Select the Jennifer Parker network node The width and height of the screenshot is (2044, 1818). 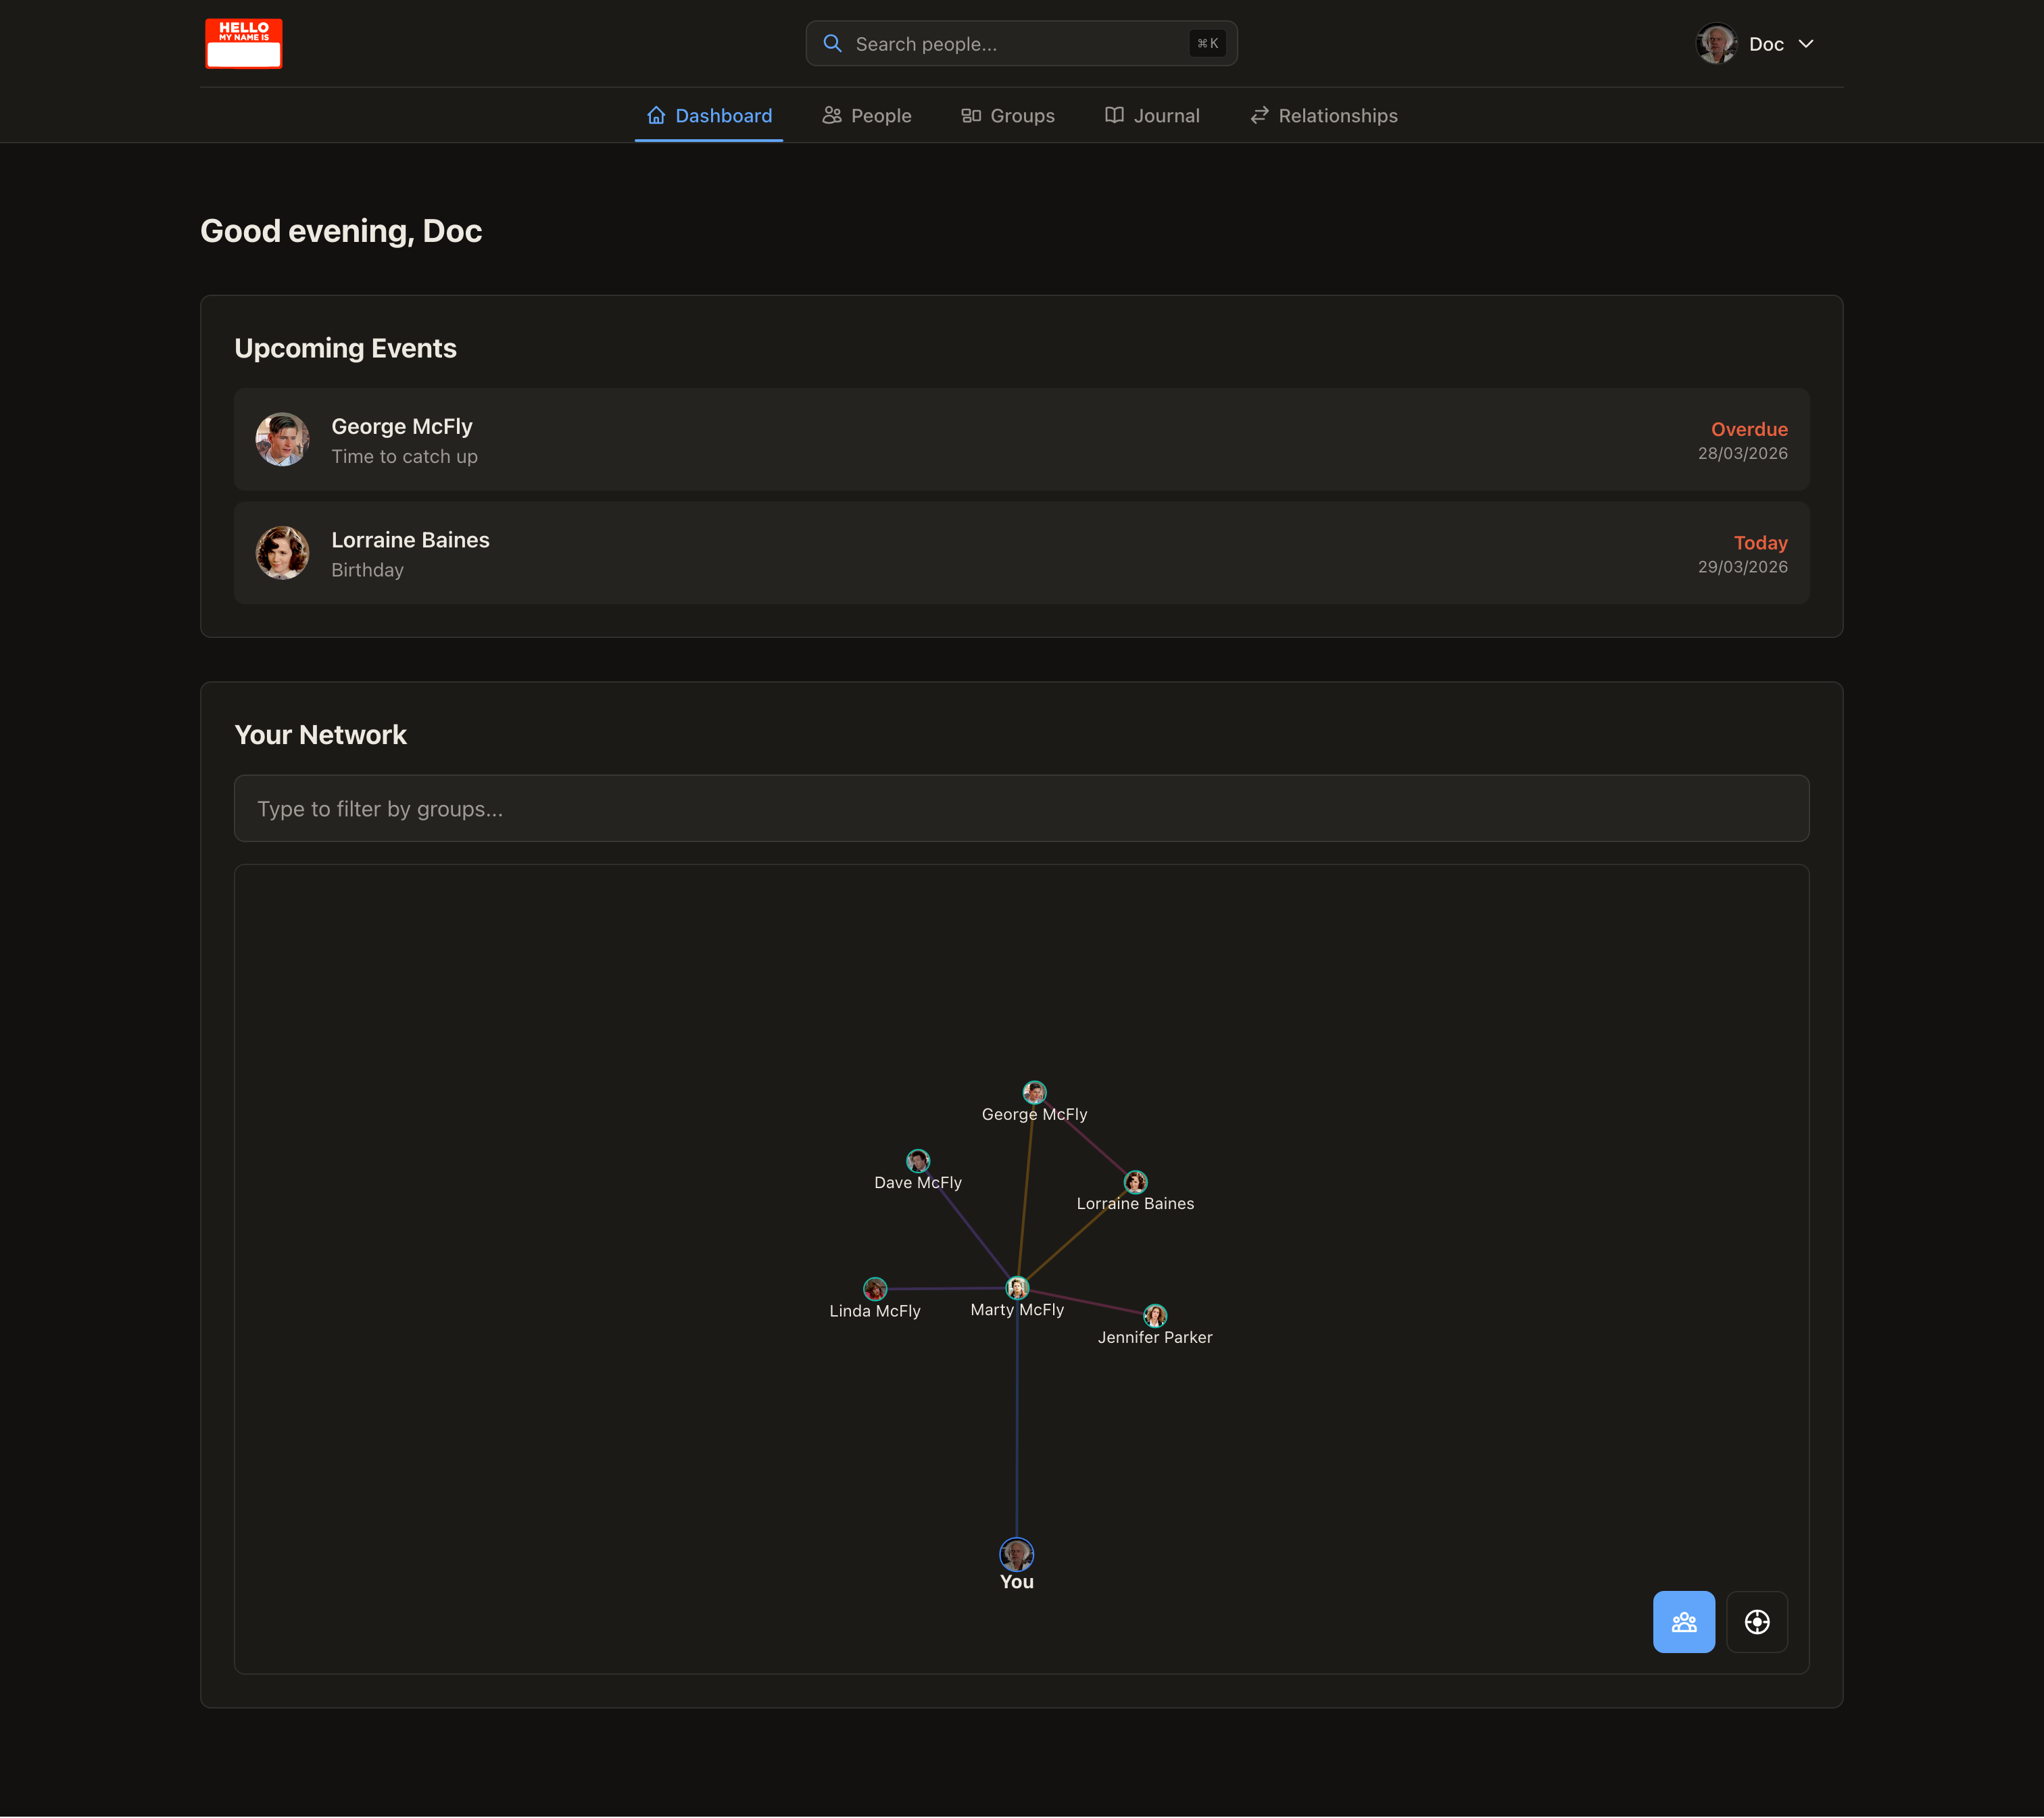click(x=1155, y=1316)
